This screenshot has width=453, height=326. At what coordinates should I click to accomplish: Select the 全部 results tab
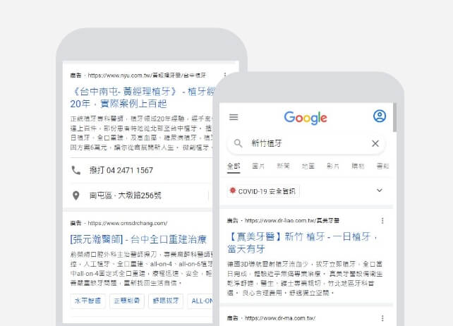click(x=234, y=167)
